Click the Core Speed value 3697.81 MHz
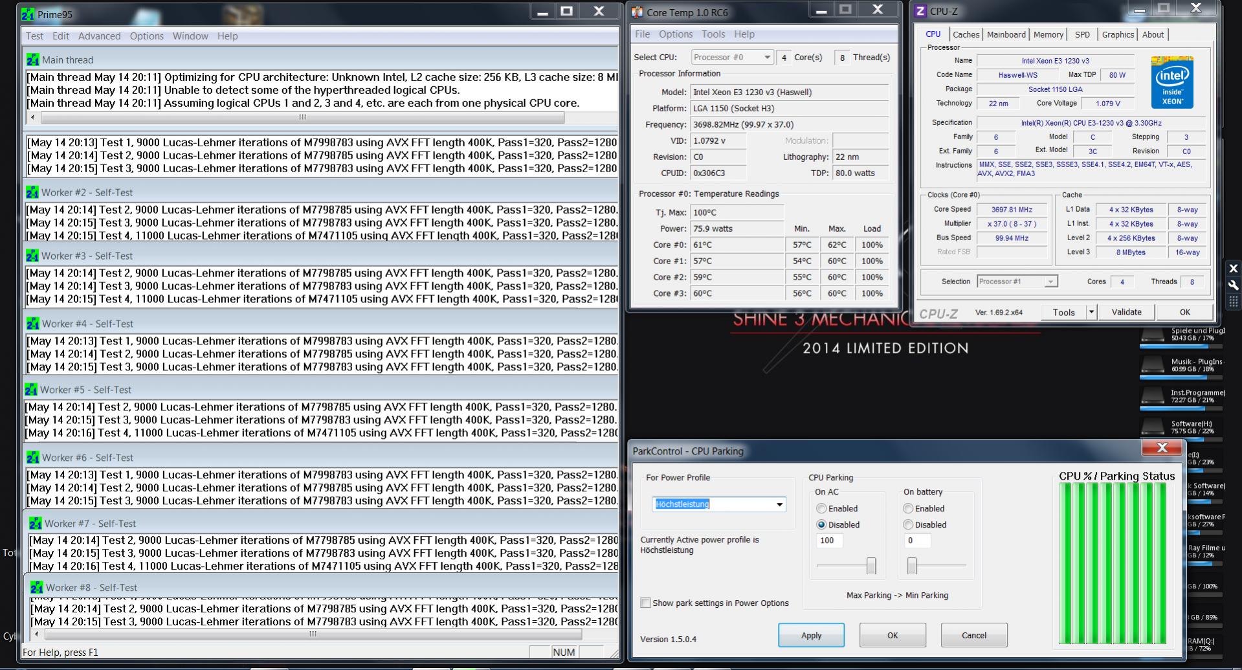 coord(1012,210)
